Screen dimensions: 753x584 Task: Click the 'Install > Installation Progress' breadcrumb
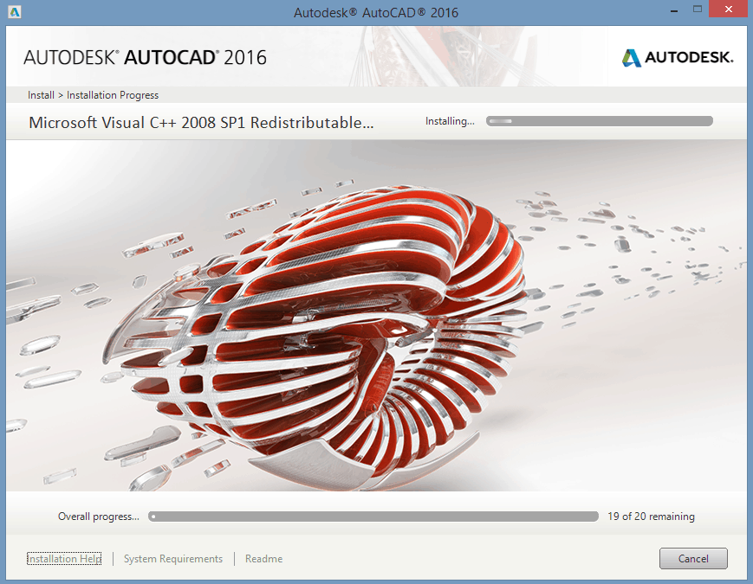click(x=94, y=95)
